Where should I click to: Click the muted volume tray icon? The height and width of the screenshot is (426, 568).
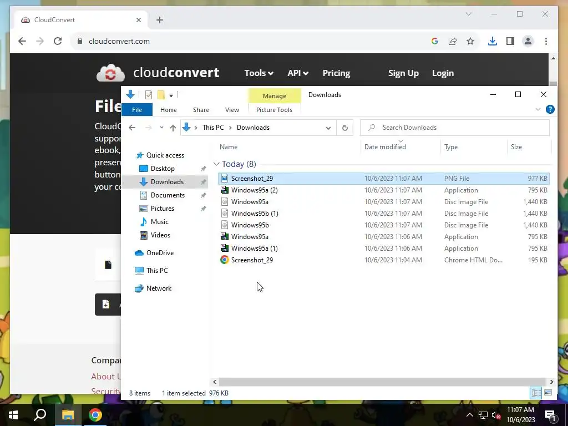tap(496, 415)
